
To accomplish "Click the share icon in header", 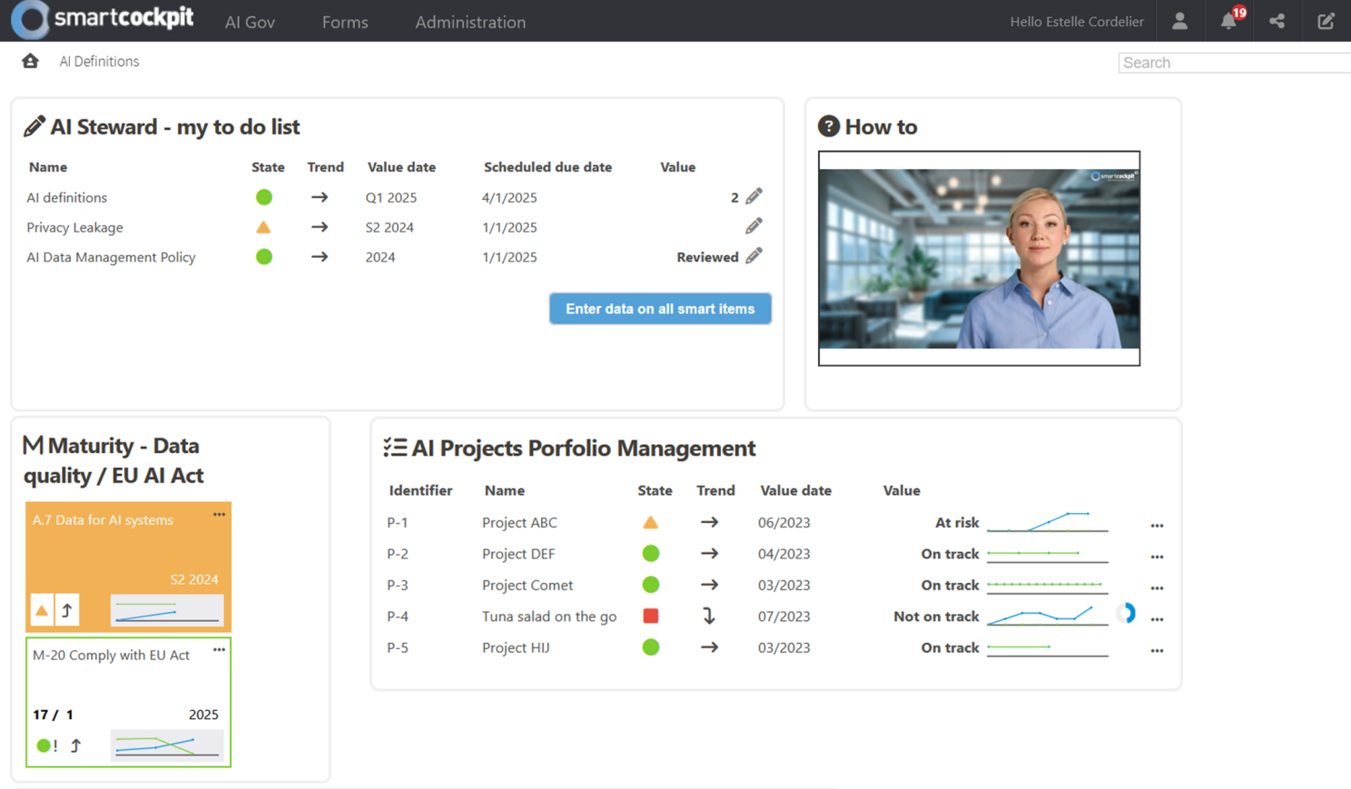I will (1277, 21).
